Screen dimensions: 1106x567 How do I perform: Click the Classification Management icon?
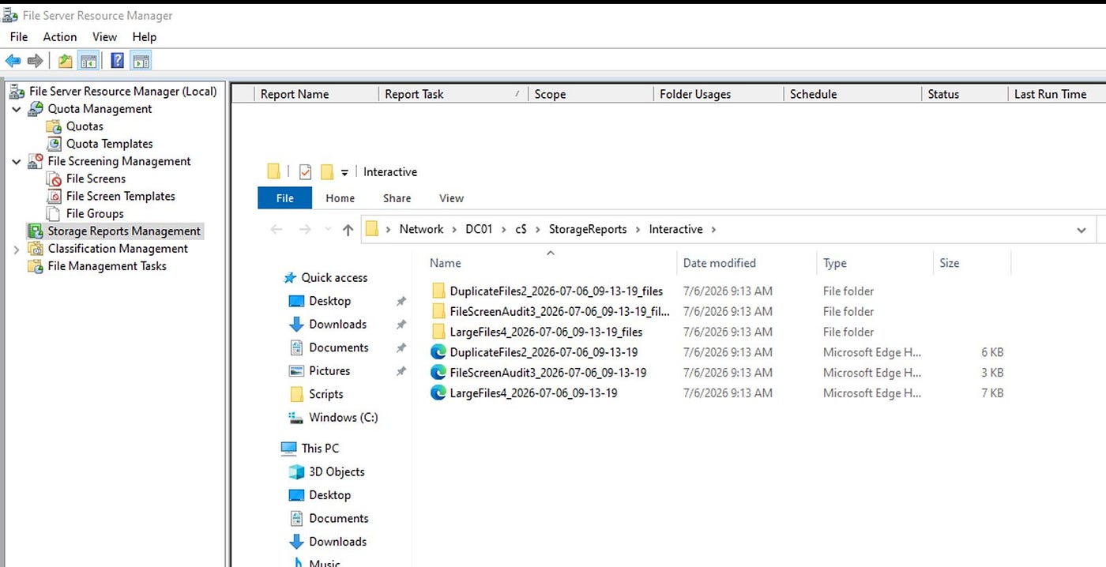coord(36,248)
